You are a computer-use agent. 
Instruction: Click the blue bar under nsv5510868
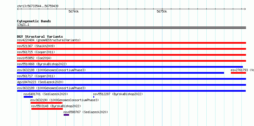tap(130, 67)
